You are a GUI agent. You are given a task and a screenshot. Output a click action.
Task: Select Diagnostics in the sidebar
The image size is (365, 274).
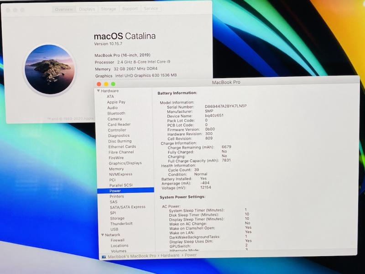119,136
